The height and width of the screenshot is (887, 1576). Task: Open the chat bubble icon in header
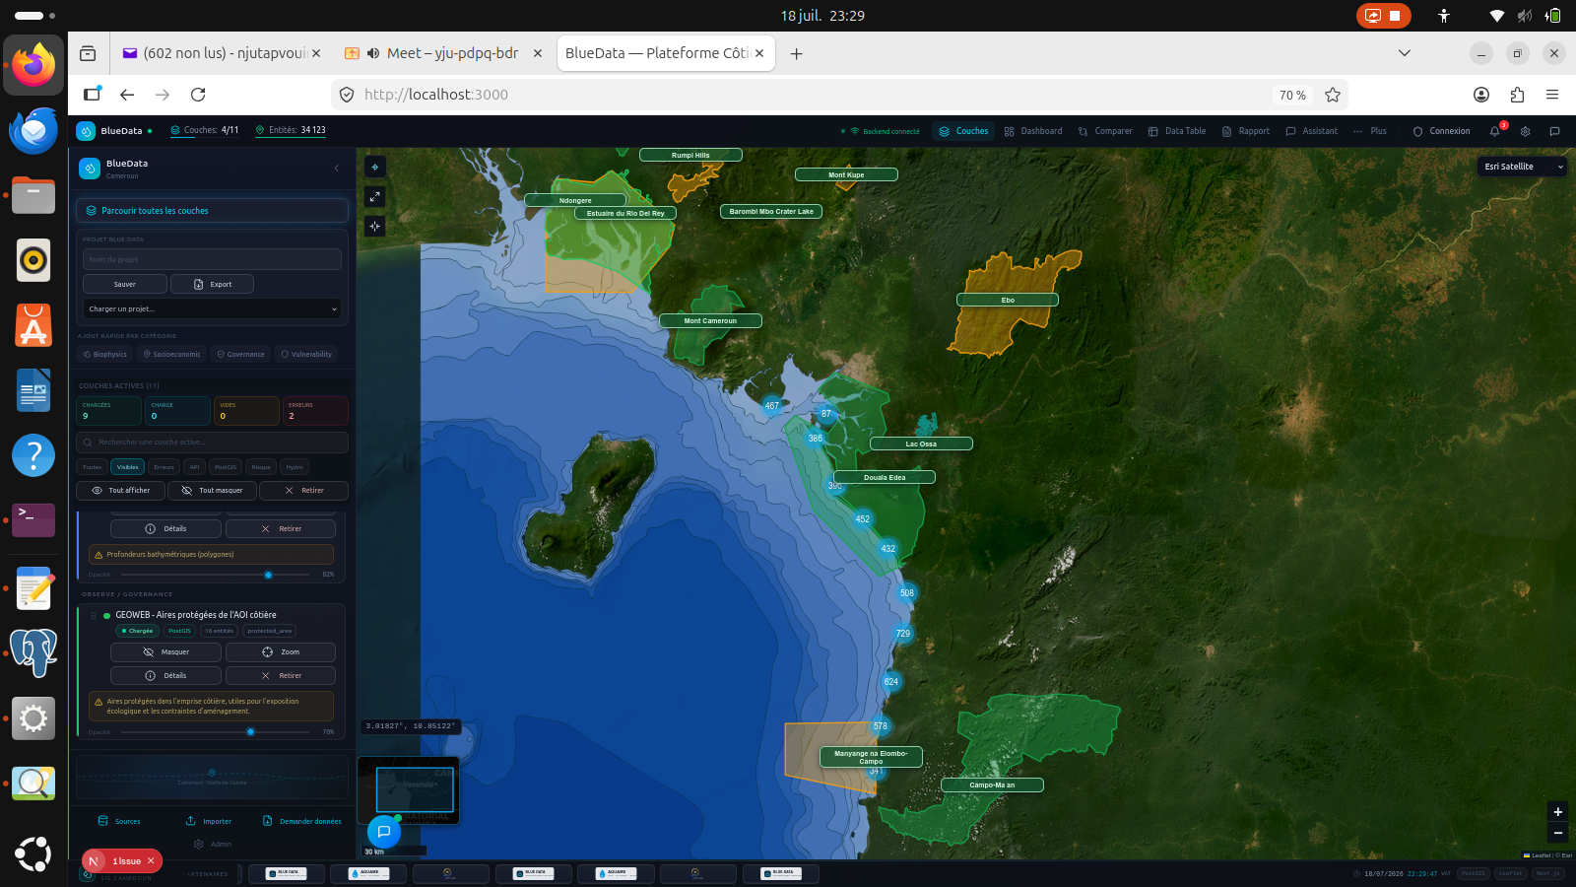pyautogui.click(x=1554, y=131)
